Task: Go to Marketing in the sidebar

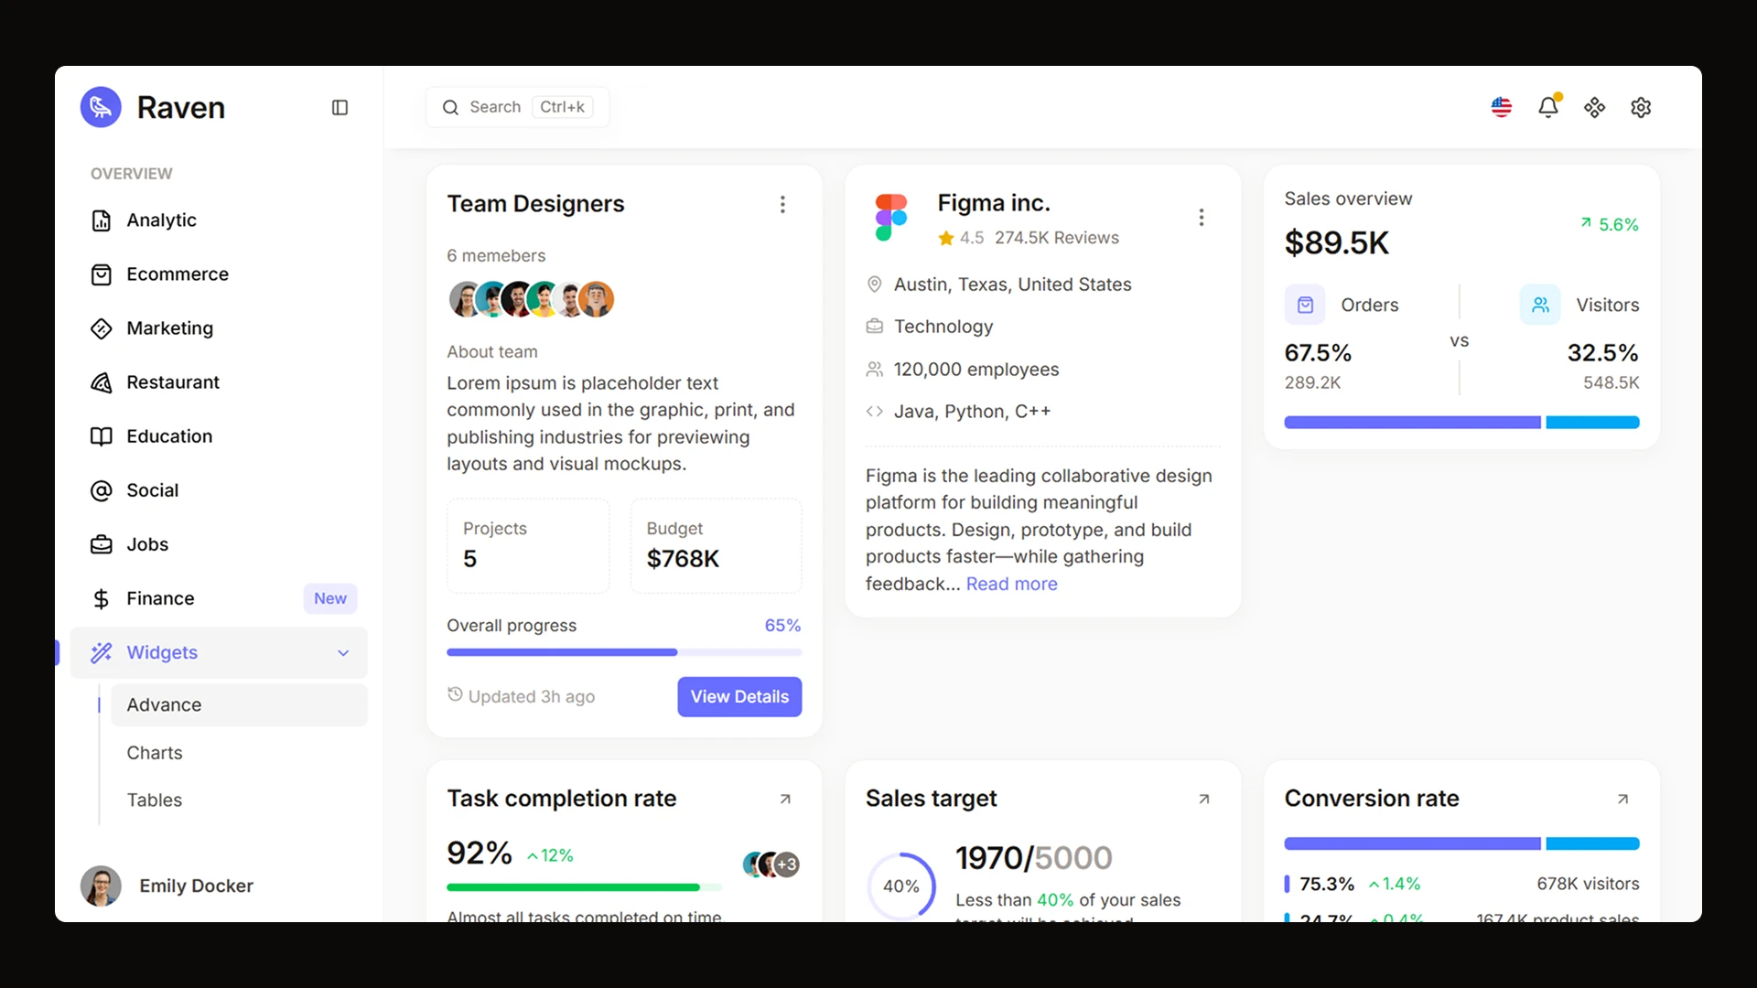Action: click(x=219, y=328)
